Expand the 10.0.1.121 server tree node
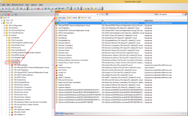The image size is (188, 116). tap(2, 21)
